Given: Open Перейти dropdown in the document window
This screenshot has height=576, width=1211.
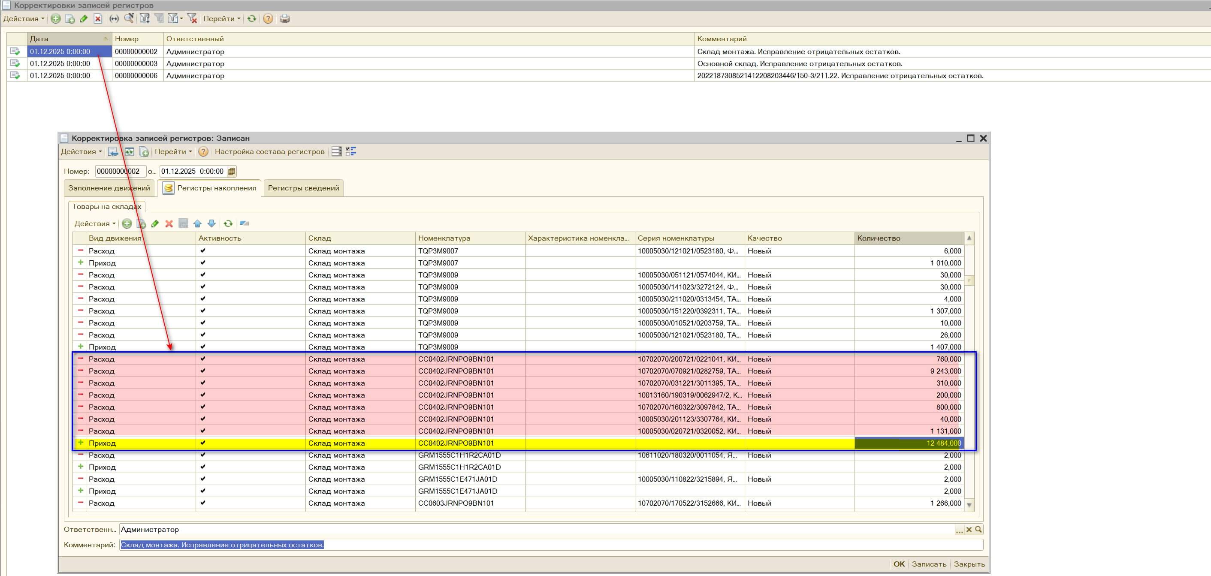Looking at the screenshot, I should pos(173,151).
